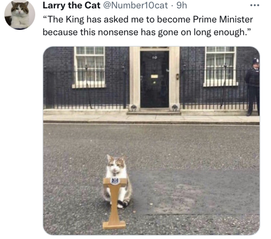Click the left window of the building
This screenshot has width=271, height=239.
(x=90, y=67)
